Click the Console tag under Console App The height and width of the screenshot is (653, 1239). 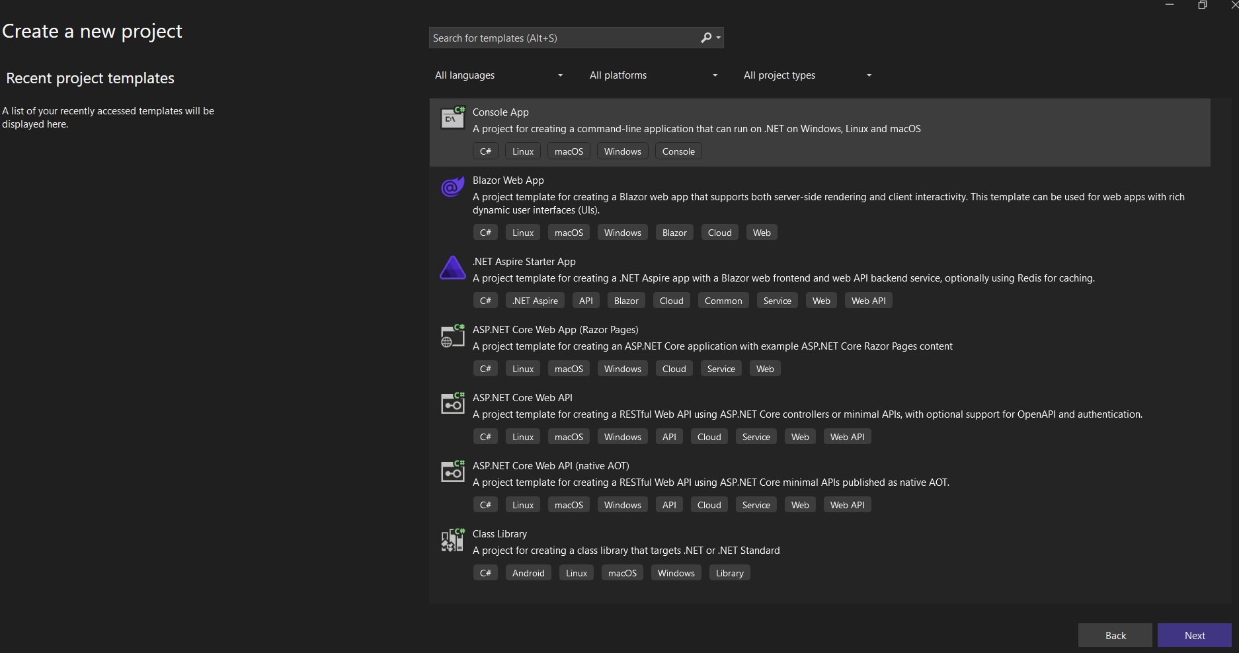[678, 151]
